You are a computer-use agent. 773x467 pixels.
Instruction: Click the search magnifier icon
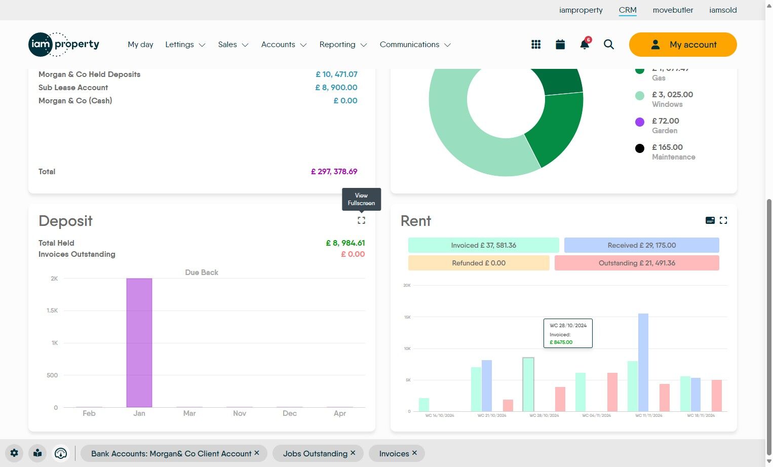click(609, 45)
